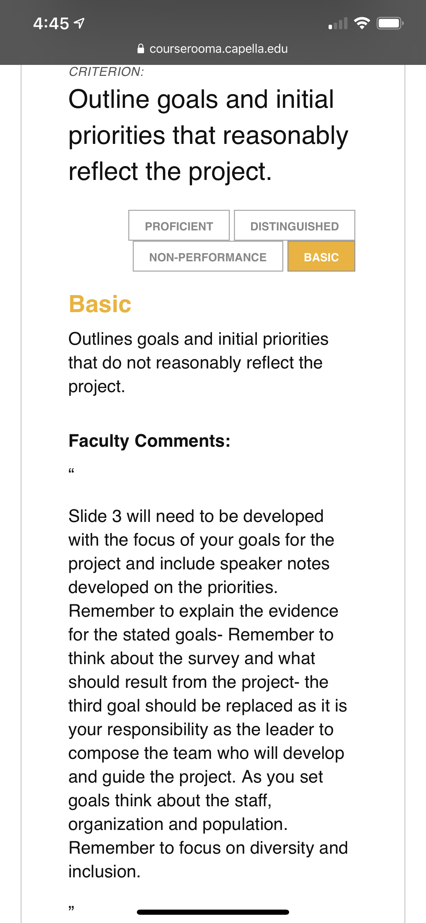Select the Proficient performance level tab
This screenshot has width=426, height=923.
179,225
